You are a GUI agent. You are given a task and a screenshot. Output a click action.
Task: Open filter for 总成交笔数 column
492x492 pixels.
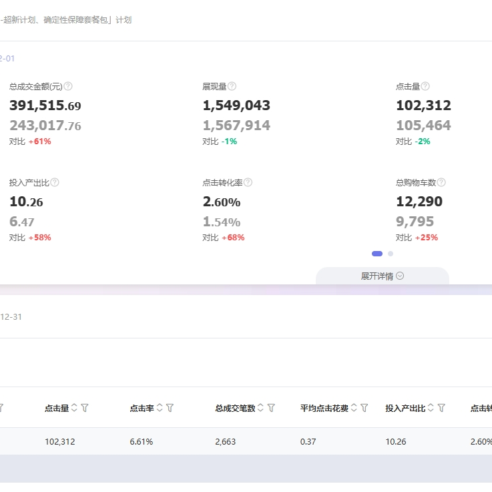click(271, 408)
